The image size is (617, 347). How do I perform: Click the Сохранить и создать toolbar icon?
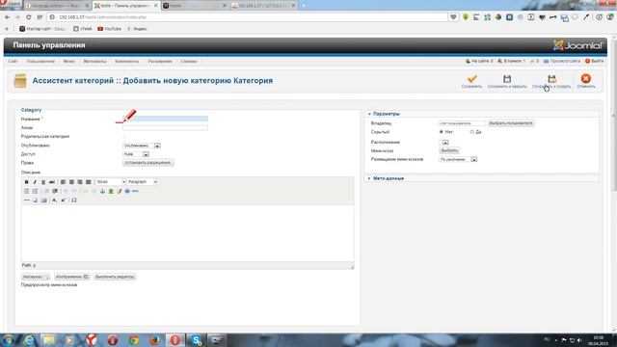(551, 79)
